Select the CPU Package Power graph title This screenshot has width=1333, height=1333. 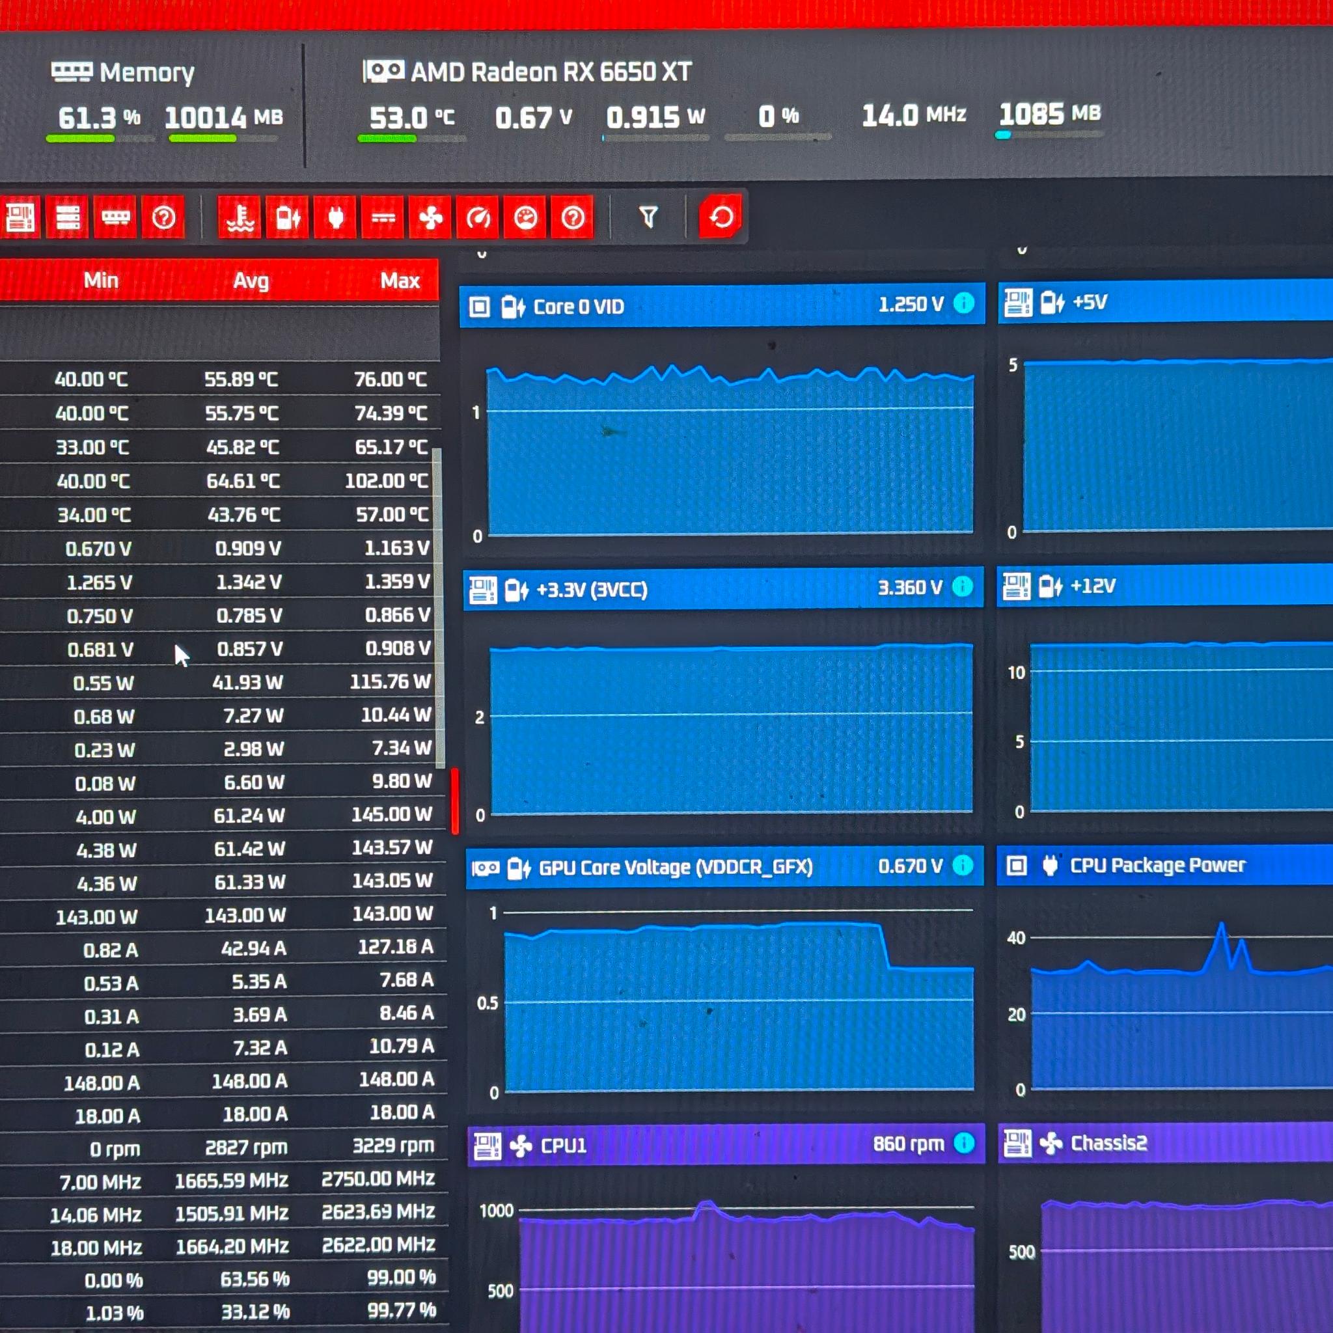pos(1158,865)
